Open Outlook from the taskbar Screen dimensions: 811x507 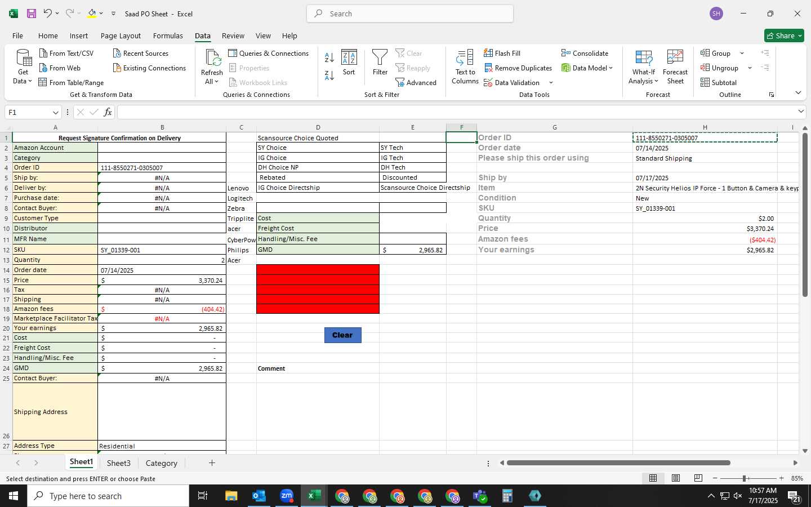259,496
